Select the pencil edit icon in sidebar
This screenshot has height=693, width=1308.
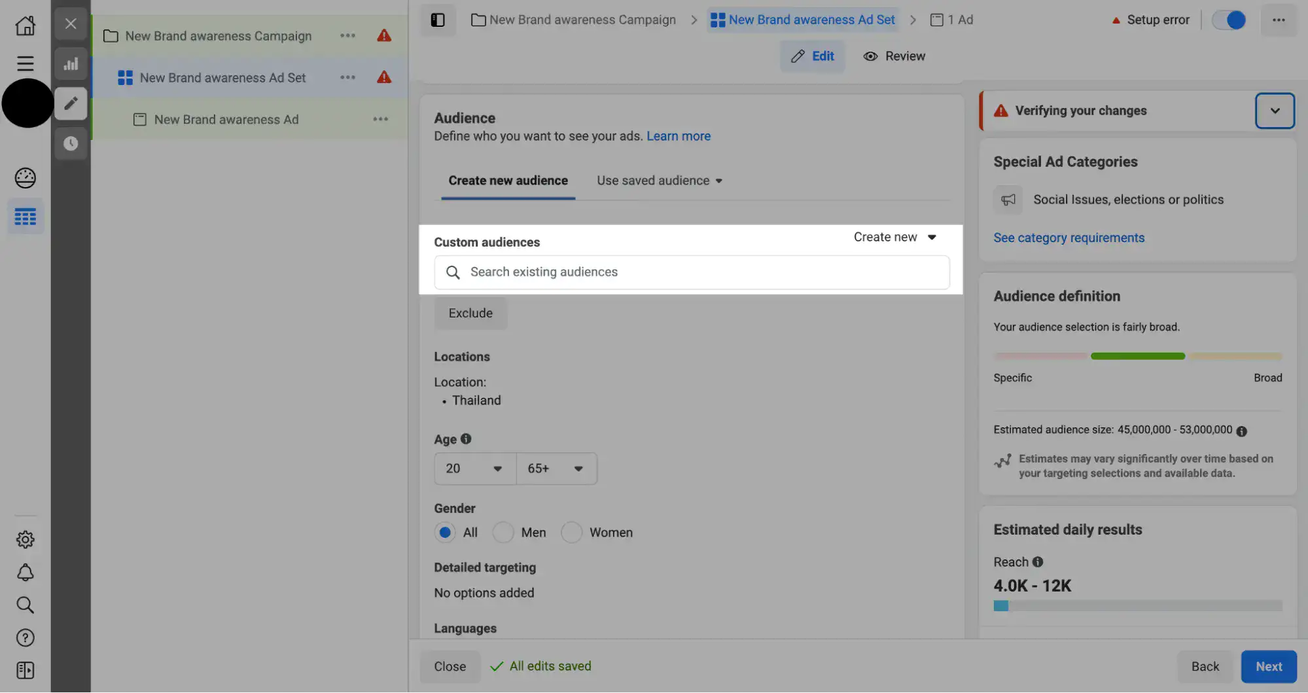pyautogui.click(x=71, y=103)
